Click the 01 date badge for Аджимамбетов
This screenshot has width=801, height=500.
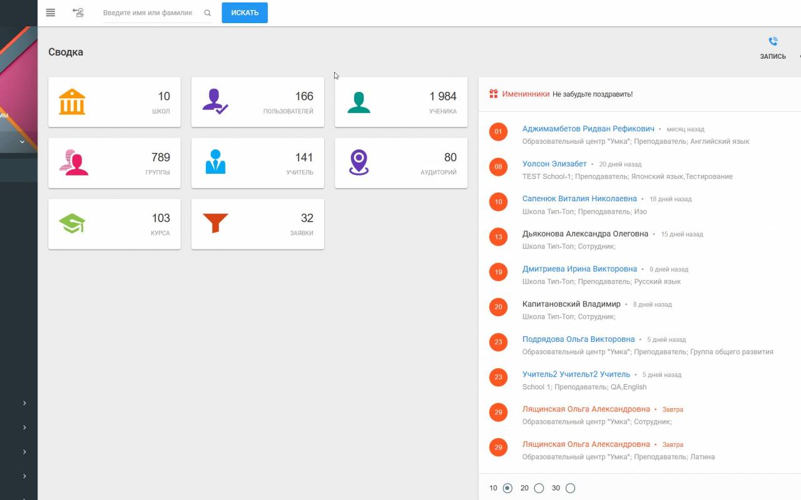(498, 132)
